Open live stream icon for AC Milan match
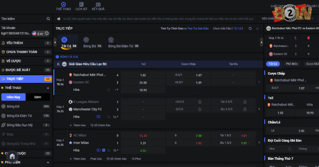The image size is (319, 167). [98, 150]
